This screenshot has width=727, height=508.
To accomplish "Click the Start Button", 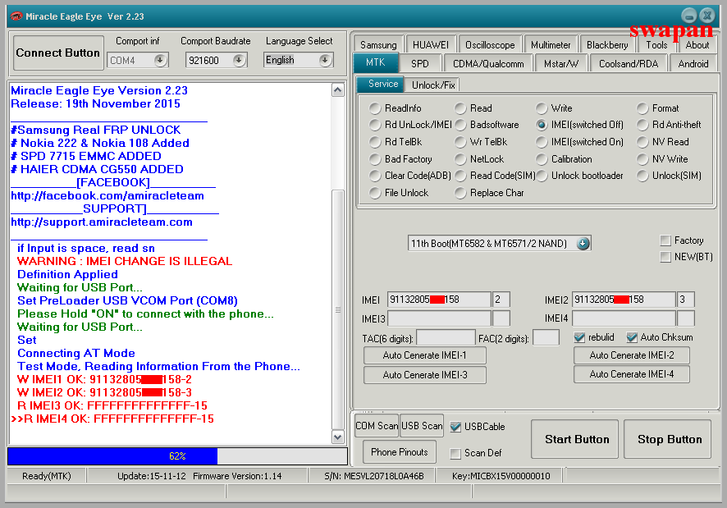I will 575,439.
